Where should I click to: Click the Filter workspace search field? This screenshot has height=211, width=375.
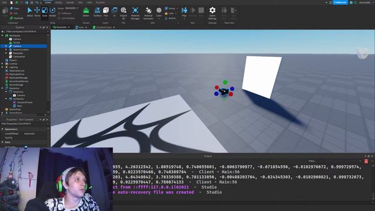24,31
